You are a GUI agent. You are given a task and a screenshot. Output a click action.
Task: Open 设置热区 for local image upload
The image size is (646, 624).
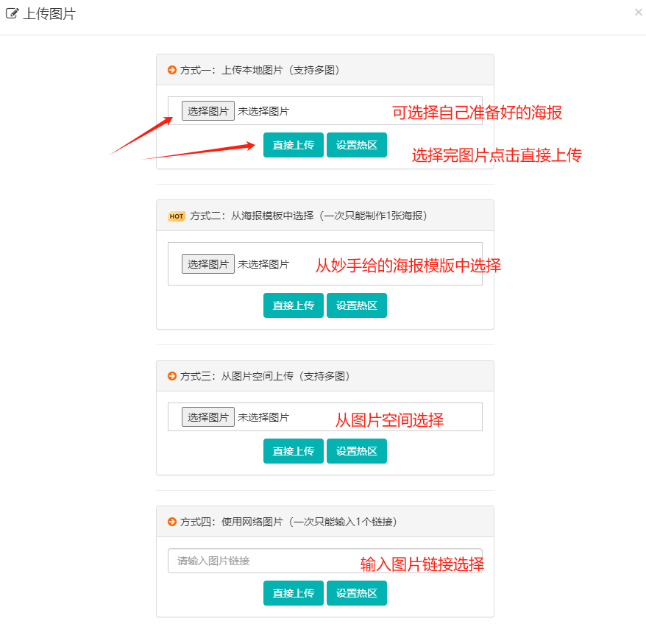pyautogui.click(x=356, y=145)
